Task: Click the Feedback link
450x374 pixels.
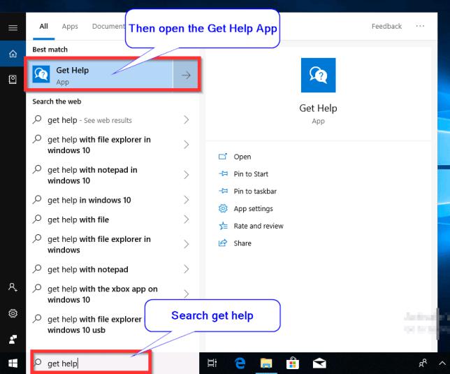Action: click(x=386, y=27)
